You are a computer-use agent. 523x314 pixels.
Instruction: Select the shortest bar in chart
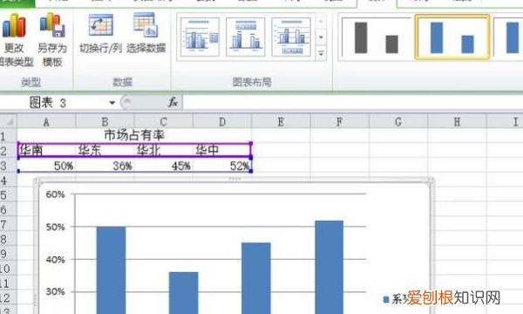point(183,293)
